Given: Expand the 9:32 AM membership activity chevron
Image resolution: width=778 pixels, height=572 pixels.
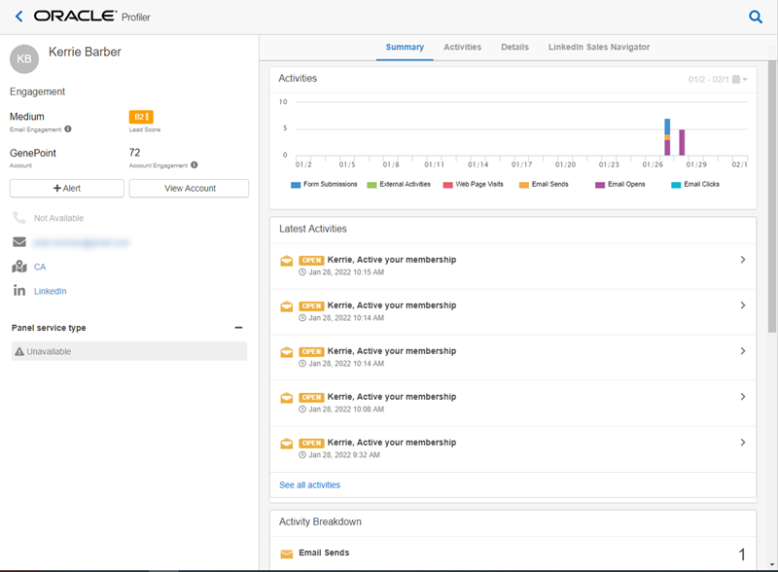Looking at the screenshot, I should (743, 443).
